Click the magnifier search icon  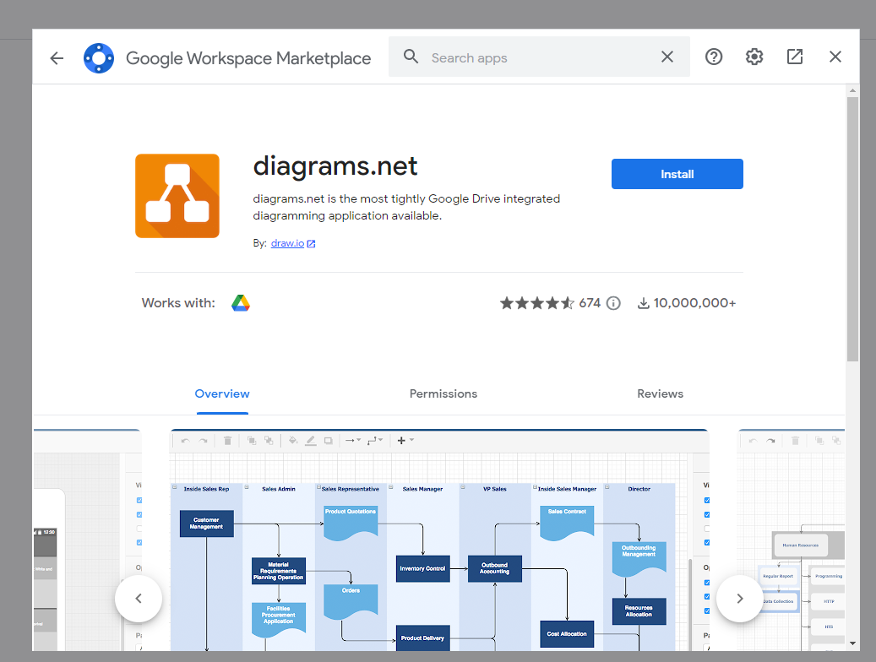411,57
